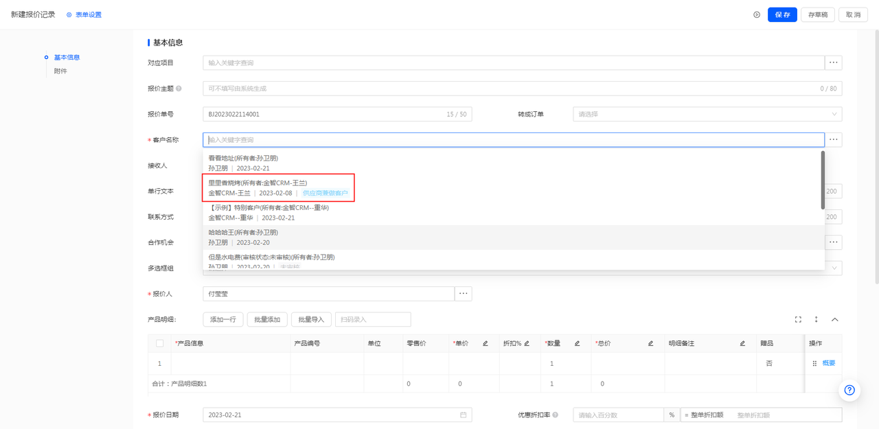Jump to 附件 section in sidebar
Image resolution: width=879 pixels, height=429 pixels.
click(x=60, y=71)
